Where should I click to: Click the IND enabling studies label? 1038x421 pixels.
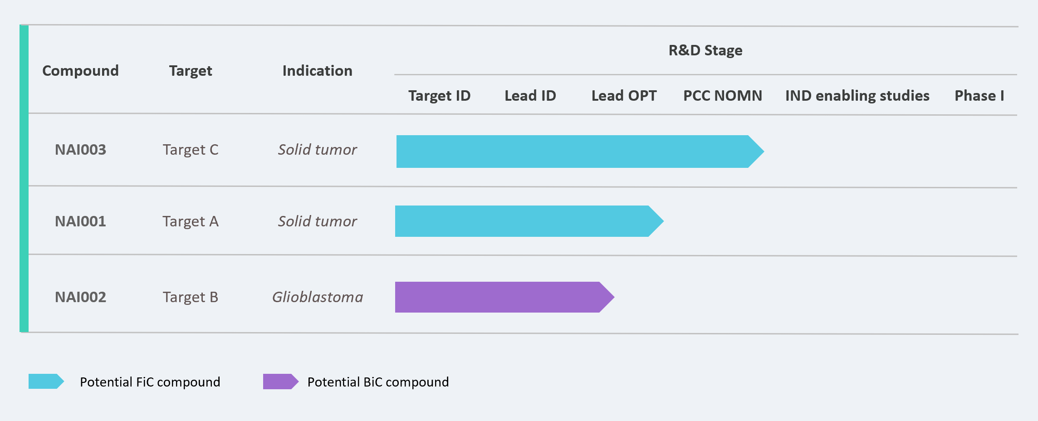(x=857, y=96)
